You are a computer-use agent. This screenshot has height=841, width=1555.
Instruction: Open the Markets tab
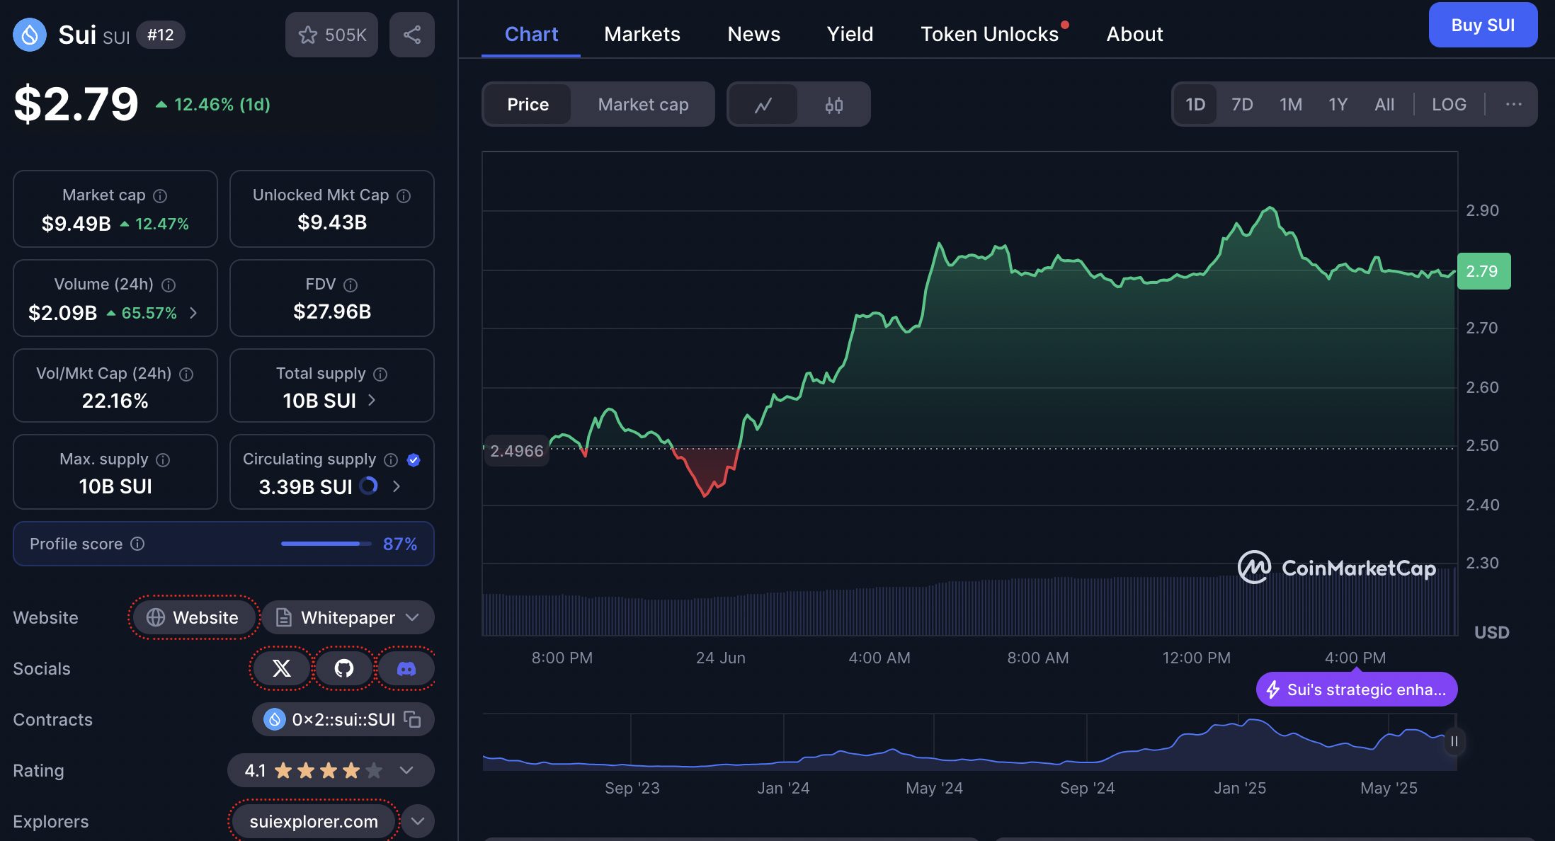[x=642, y=34]
